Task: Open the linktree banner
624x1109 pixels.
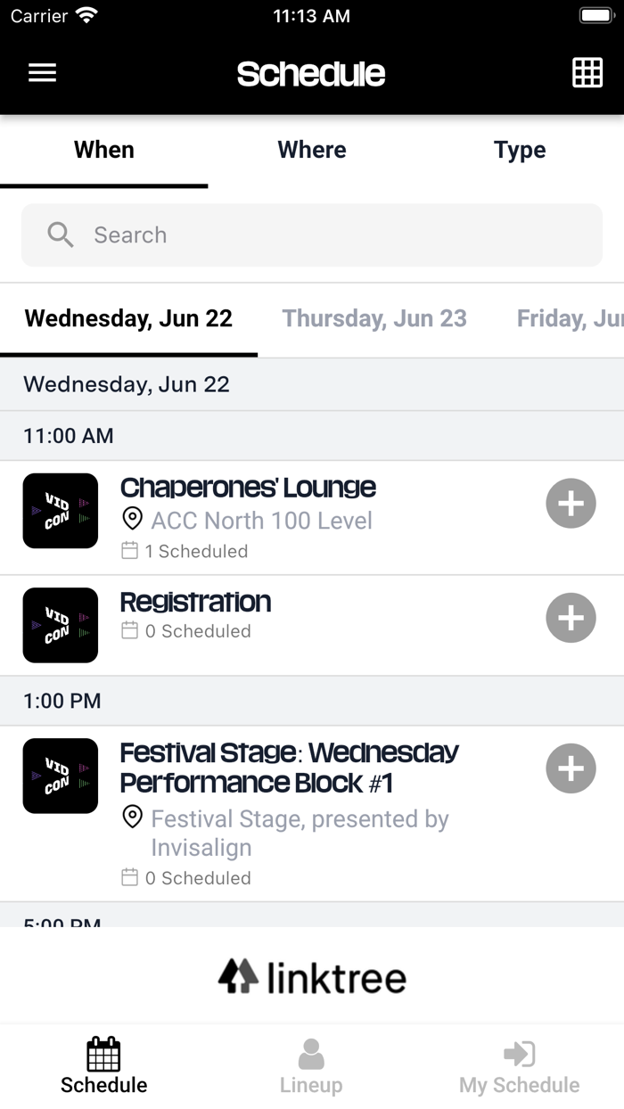Action: pos(312,977)
